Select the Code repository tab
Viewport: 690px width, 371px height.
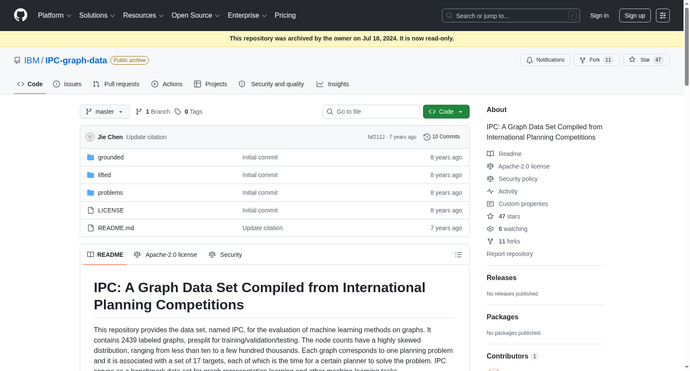click(30, 84)
